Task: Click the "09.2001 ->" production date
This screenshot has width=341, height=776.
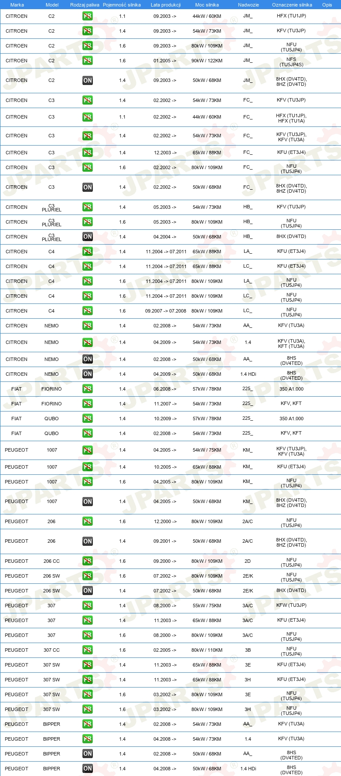Action: (165, 541)
